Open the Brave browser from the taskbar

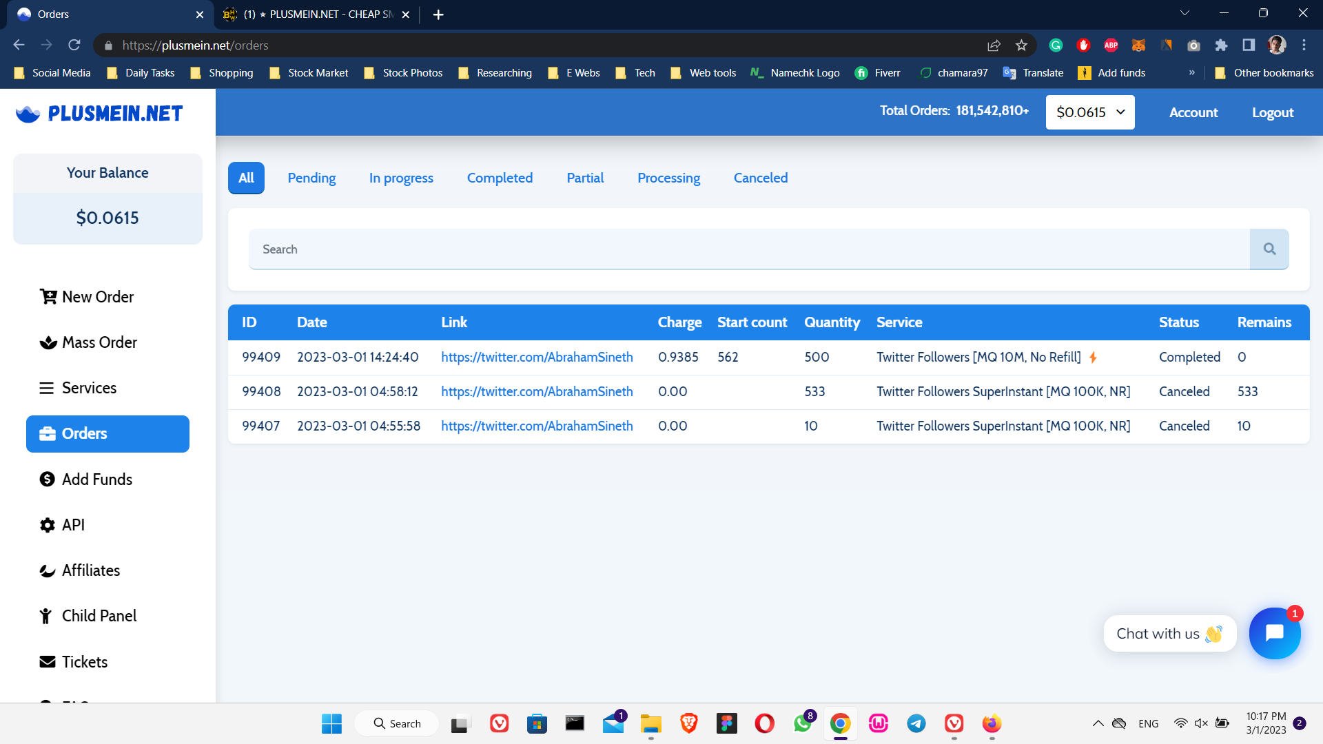point(688,723)
